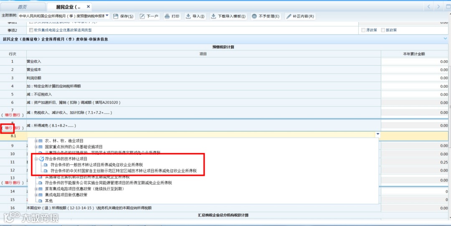
Task: Click 本期应补（退）所得税额 row 16 text
Action: (x=89, y=208)
